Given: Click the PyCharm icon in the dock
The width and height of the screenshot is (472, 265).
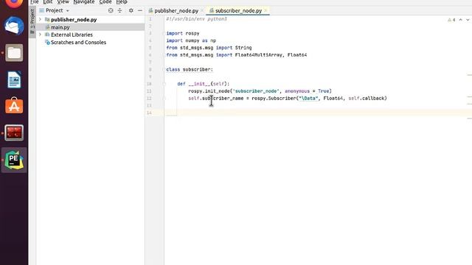Looking at the screenshot, I should click(14, 160).
